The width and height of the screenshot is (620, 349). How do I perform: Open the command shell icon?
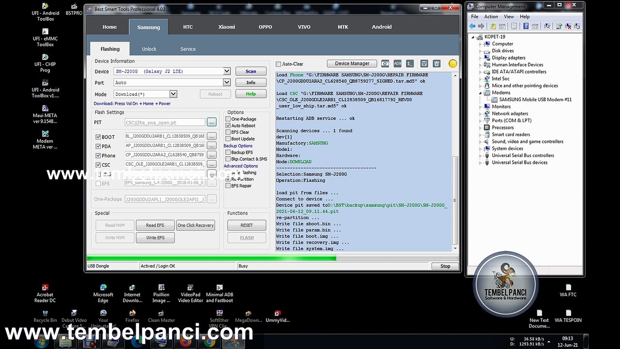click(410, 63)
